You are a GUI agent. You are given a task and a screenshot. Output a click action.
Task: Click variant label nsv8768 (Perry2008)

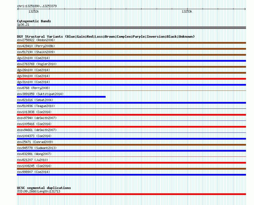click(33, 88)
